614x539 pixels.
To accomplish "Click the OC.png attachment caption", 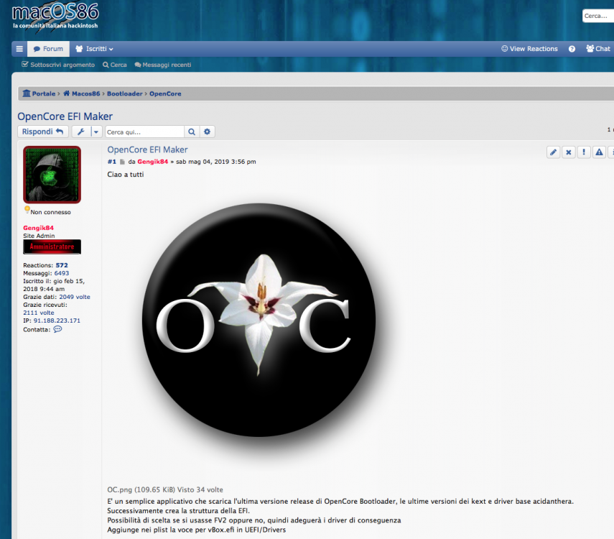I will tap(165, 489).
